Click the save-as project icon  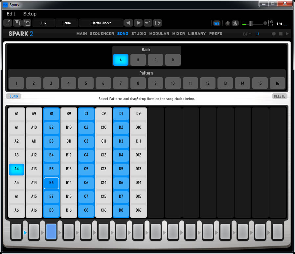[x=27, y=23]
